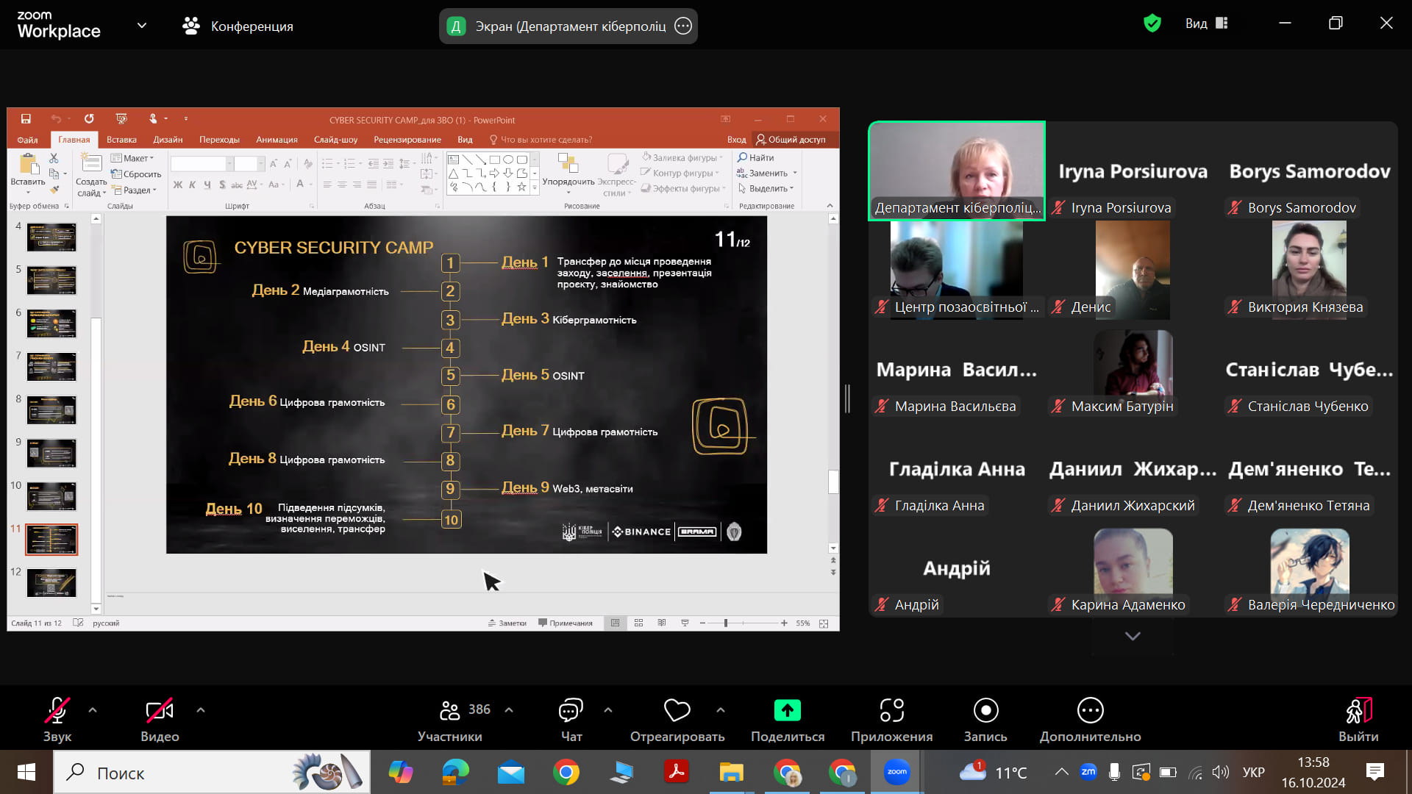1412x794 pixels.
Task: Open the Participants list icon
Action: (449, 710)
